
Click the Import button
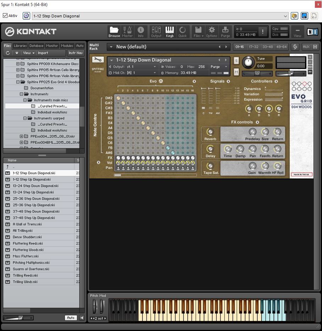43,53
